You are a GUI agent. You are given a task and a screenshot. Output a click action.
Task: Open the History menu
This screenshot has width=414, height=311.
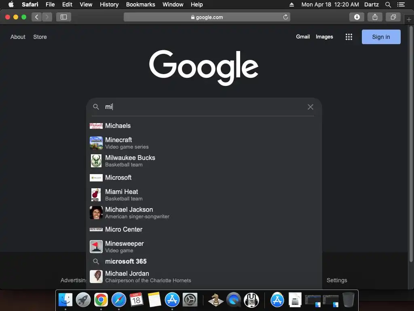pos(109,4)
